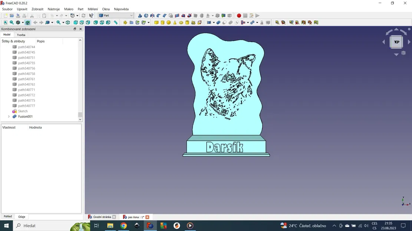The image size is (412, 231).
Task: Click the Mirror tool icon
Action: [x=152, y=16]
